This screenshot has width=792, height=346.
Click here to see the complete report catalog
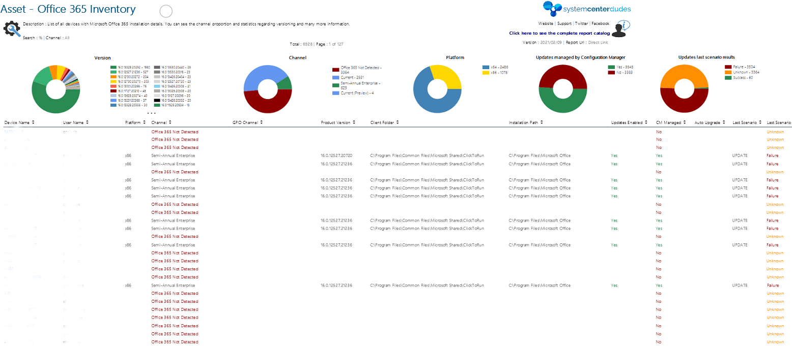[x=559, y=34]
